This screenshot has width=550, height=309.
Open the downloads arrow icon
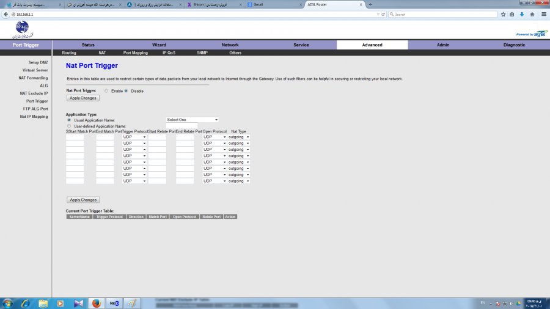point(522,15)
